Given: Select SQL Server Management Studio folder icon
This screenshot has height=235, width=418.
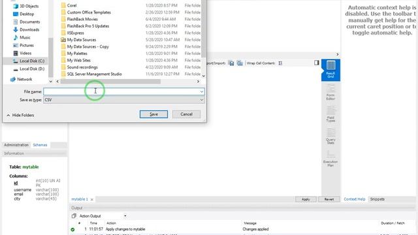Looking at the screenshot, I should pyautogui.click(x=63, y=74).
